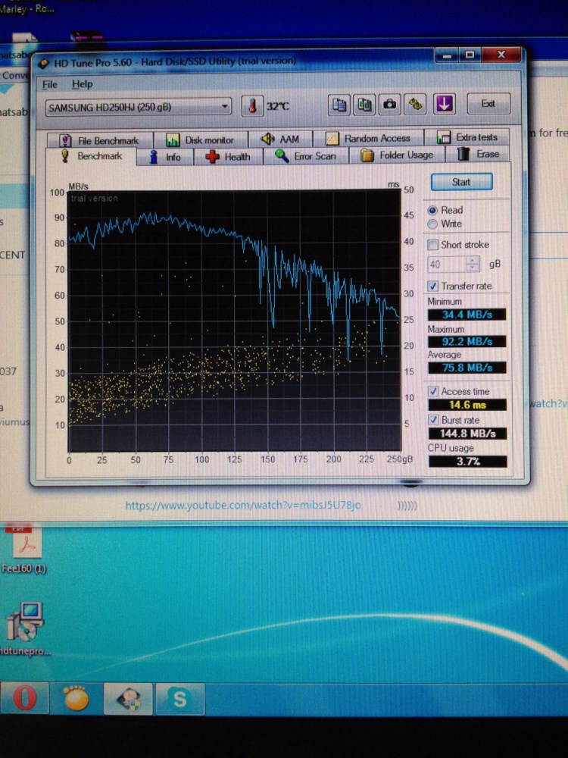Image resolution: width=568 pixels, height=758 pixels.
Task: Select the Write radio button
Action: 432,224
